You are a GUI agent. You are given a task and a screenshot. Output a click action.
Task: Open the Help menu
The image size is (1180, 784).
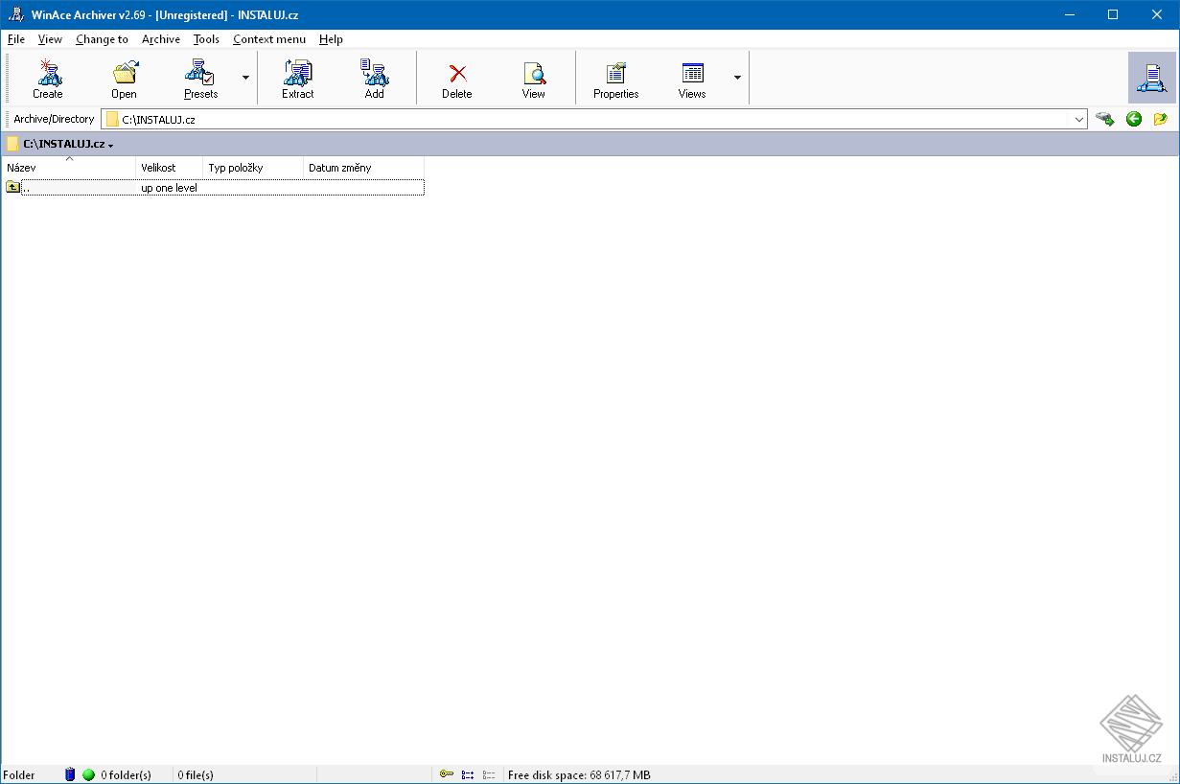pyautogui.click(x=331, y=39)
